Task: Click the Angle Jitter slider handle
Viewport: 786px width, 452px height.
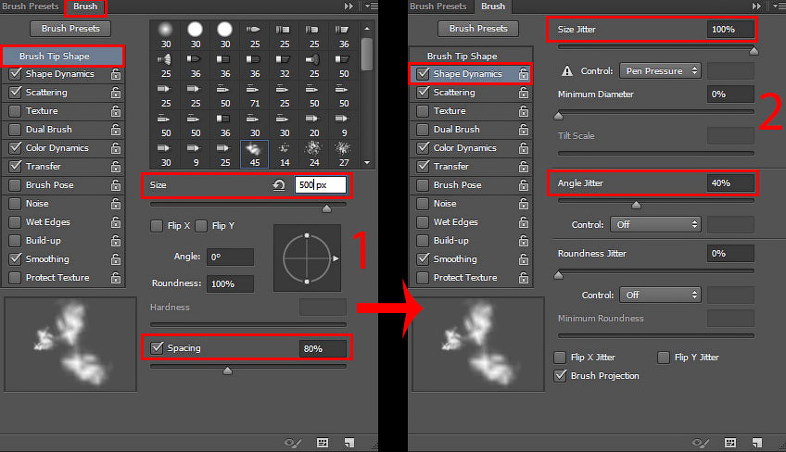Action: click(636, 205)
